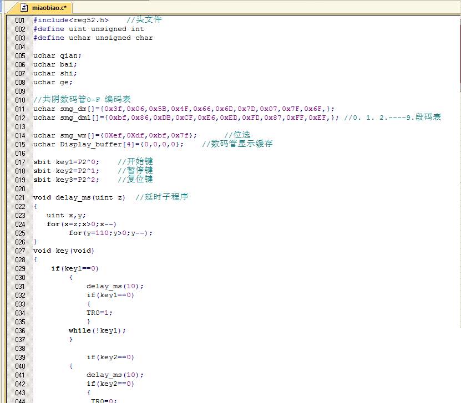
Task: Click line number 021 in the gutter
Action: (x=20, y=198)
